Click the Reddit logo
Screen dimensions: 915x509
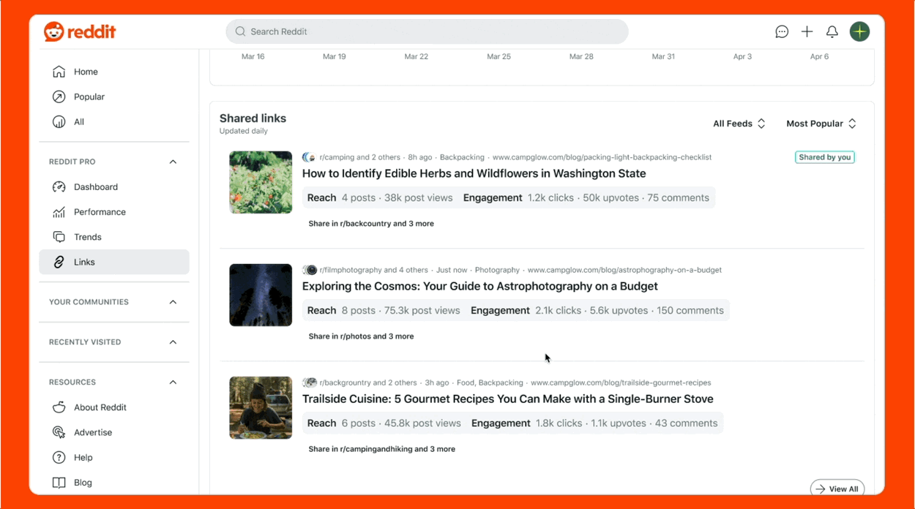[80, 31]
